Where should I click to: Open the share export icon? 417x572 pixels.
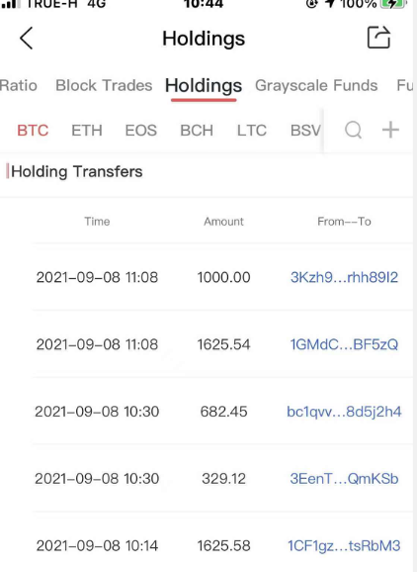point(378,38)
